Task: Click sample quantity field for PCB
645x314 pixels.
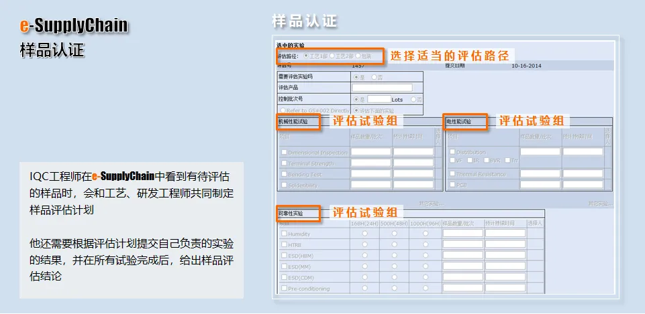Action: (x=540, y=185)
